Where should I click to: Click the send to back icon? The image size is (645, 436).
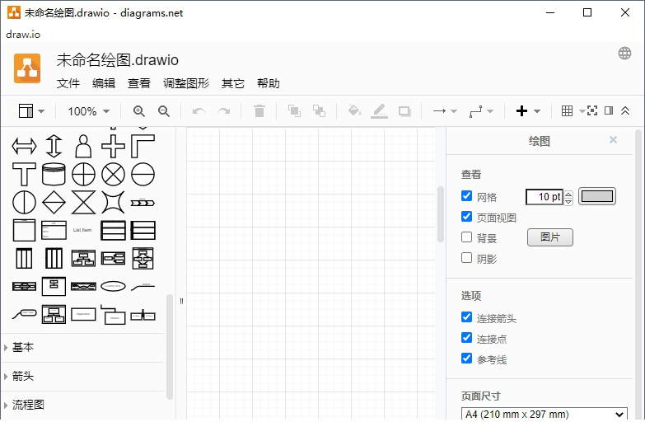319,111
